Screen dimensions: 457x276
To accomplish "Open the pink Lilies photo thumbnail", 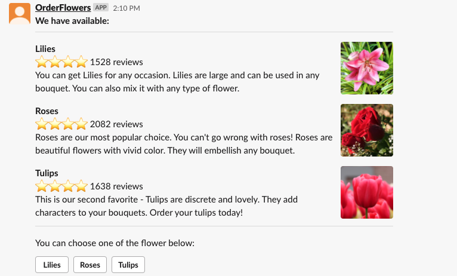I will click(x=366, y=68).
